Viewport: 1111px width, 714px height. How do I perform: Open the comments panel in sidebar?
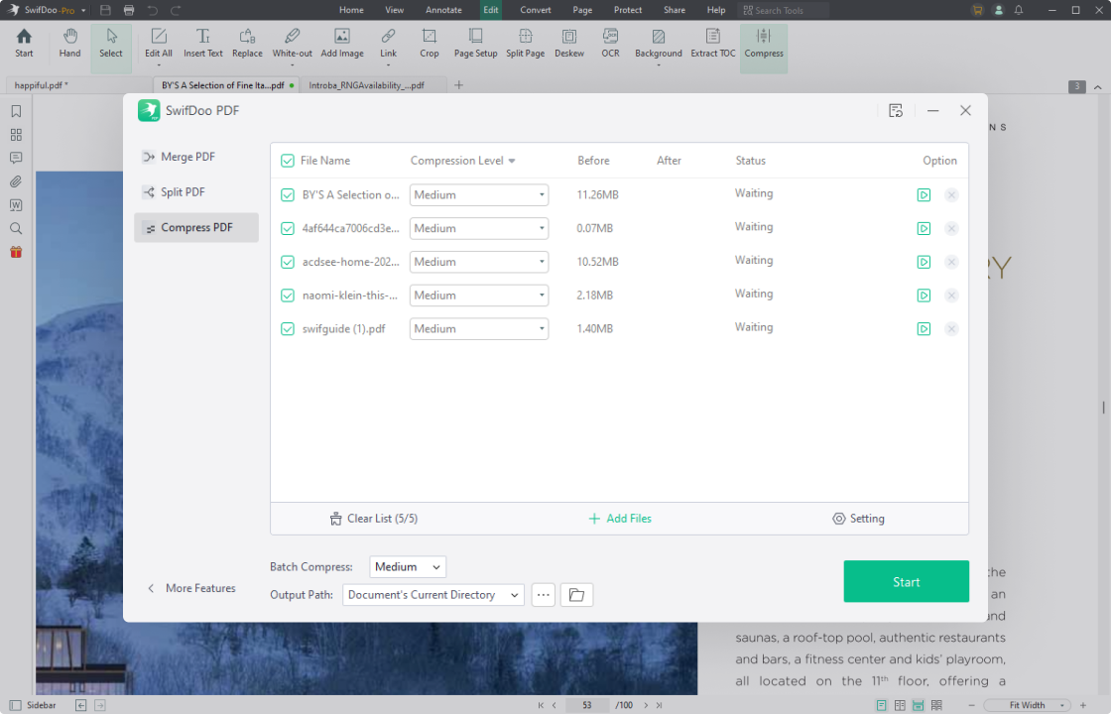[x=16, y=158]
